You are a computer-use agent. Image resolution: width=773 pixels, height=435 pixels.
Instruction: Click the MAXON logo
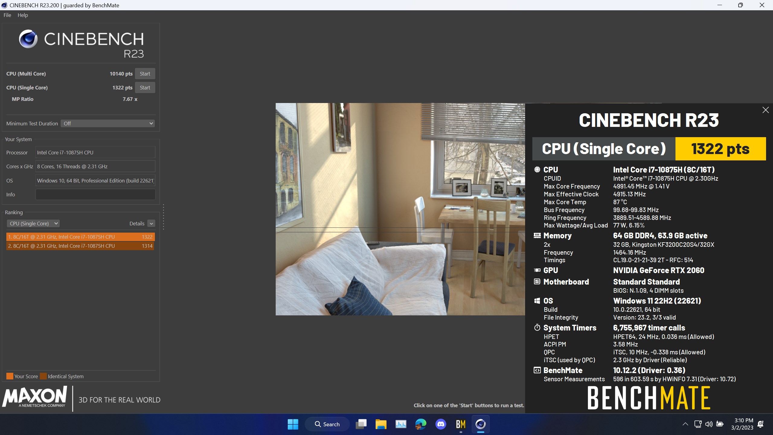35,397
